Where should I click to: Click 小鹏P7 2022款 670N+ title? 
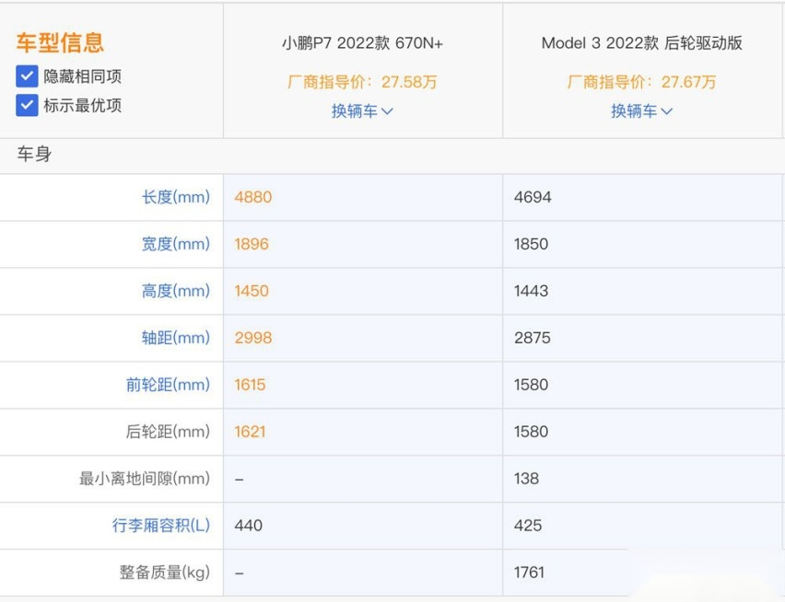click(362, 43)
